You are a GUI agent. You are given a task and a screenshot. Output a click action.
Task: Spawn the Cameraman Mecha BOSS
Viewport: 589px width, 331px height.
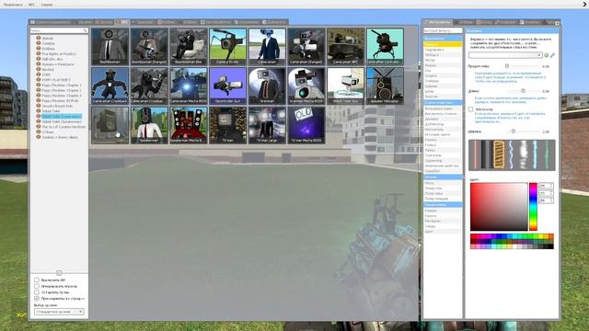[x=188, y=86]
